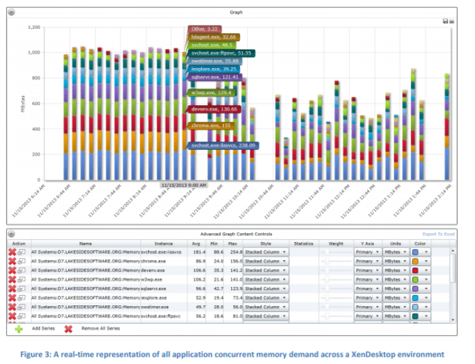Open the Units dropdown for svchost.exe:ftpsvc

tap(395, 316)
